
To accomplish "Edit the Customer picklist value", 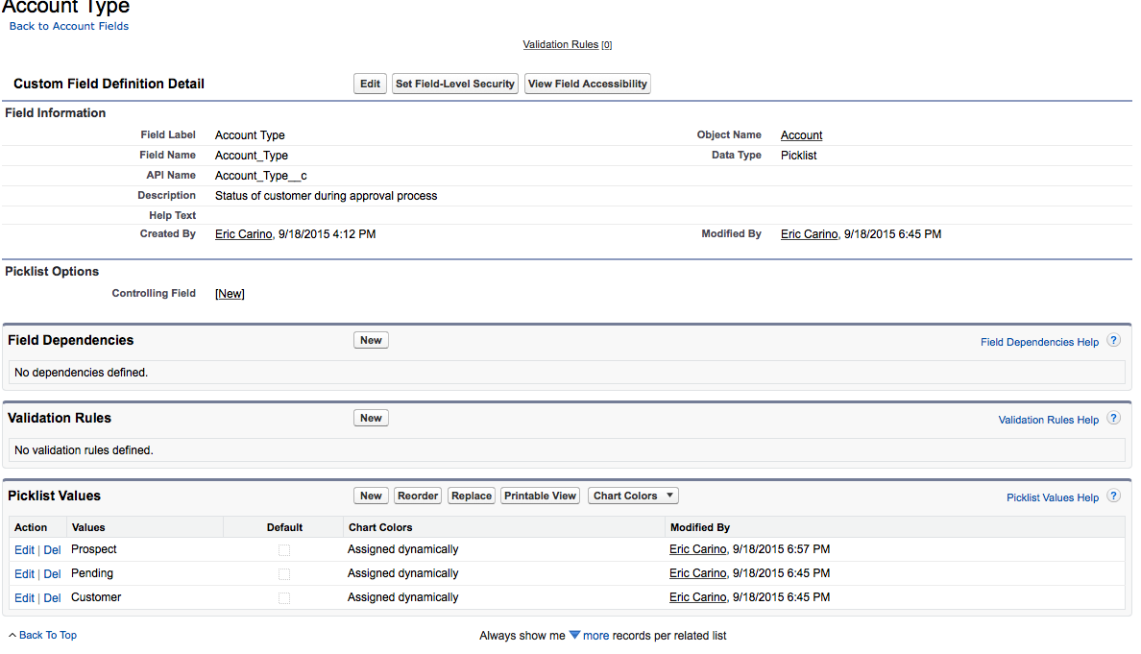I will tap(24, 598).
